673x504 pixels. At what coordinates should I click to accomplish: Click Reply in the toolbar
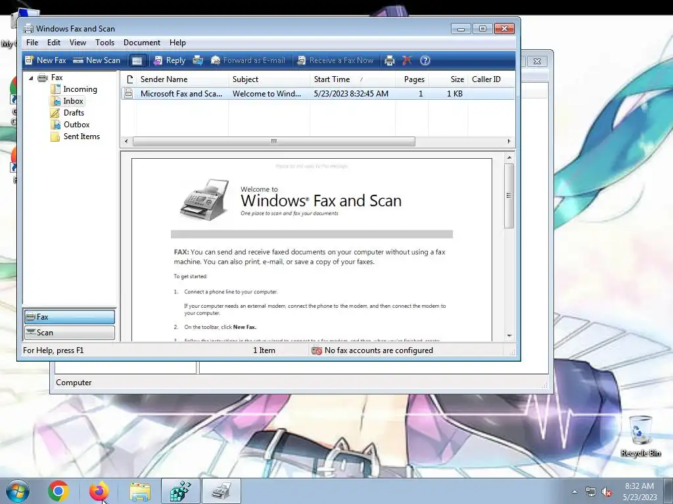(170, 60)
